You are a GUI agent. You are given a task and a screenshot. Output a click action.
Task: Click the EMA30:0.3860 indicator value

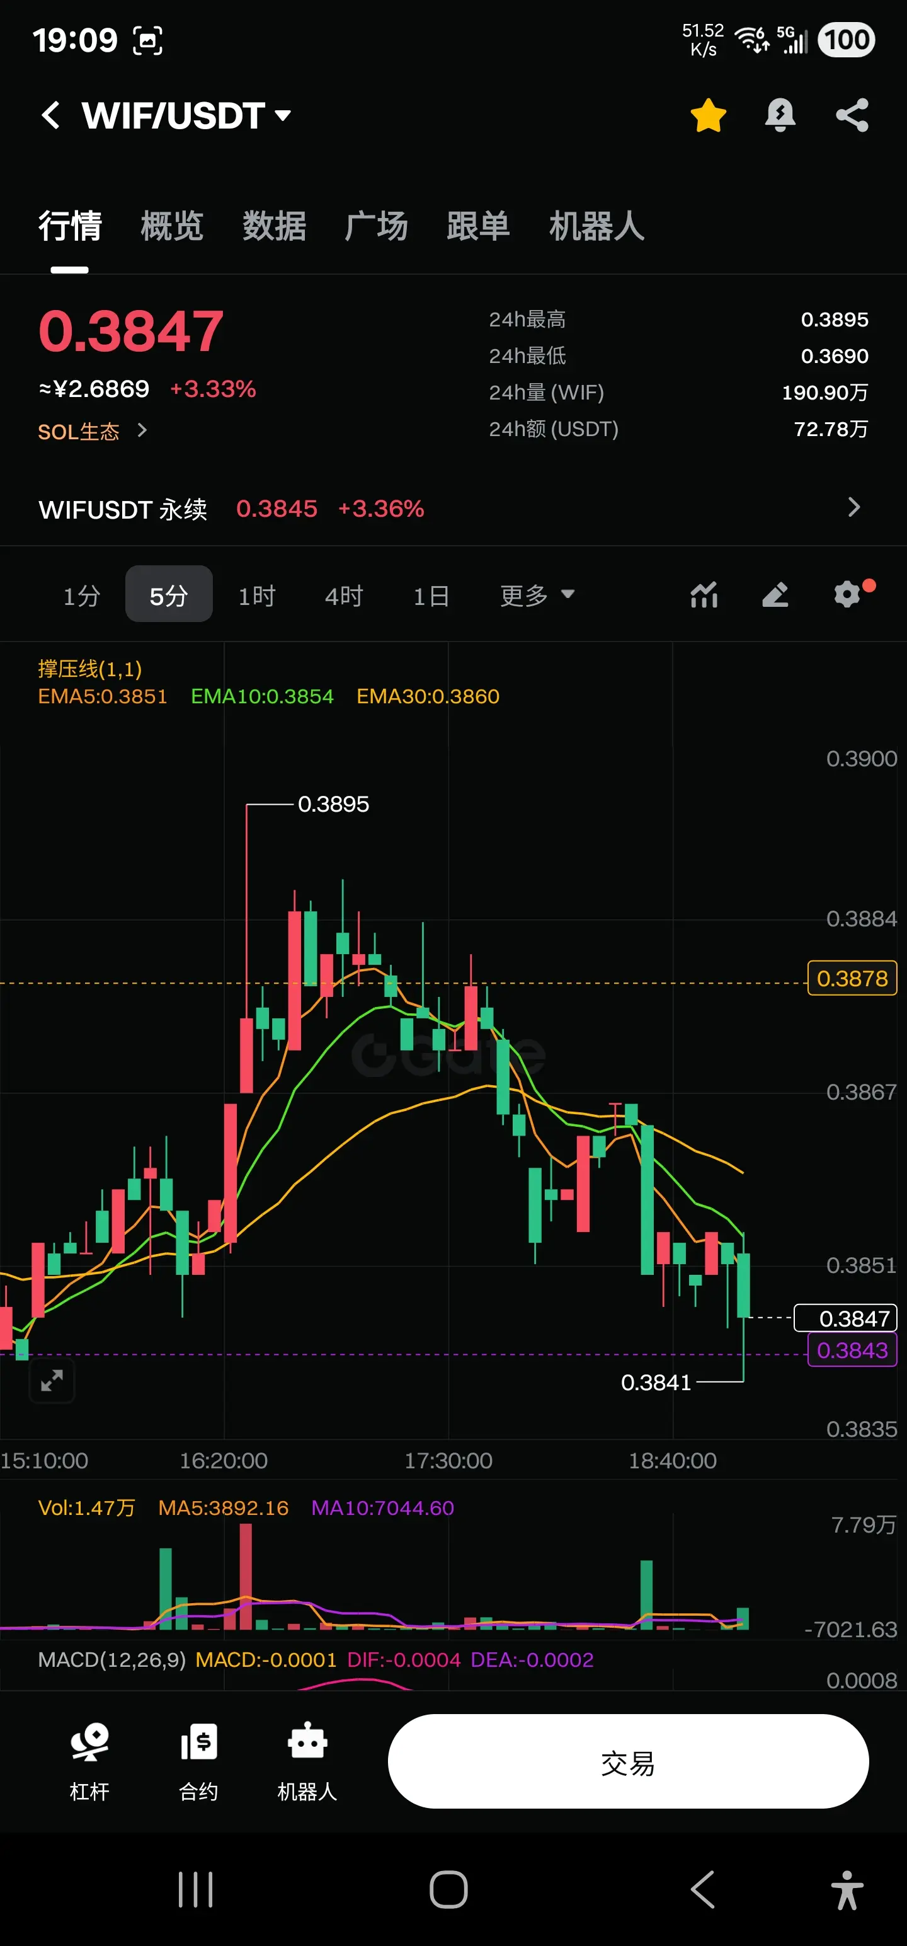click(428, 696)
